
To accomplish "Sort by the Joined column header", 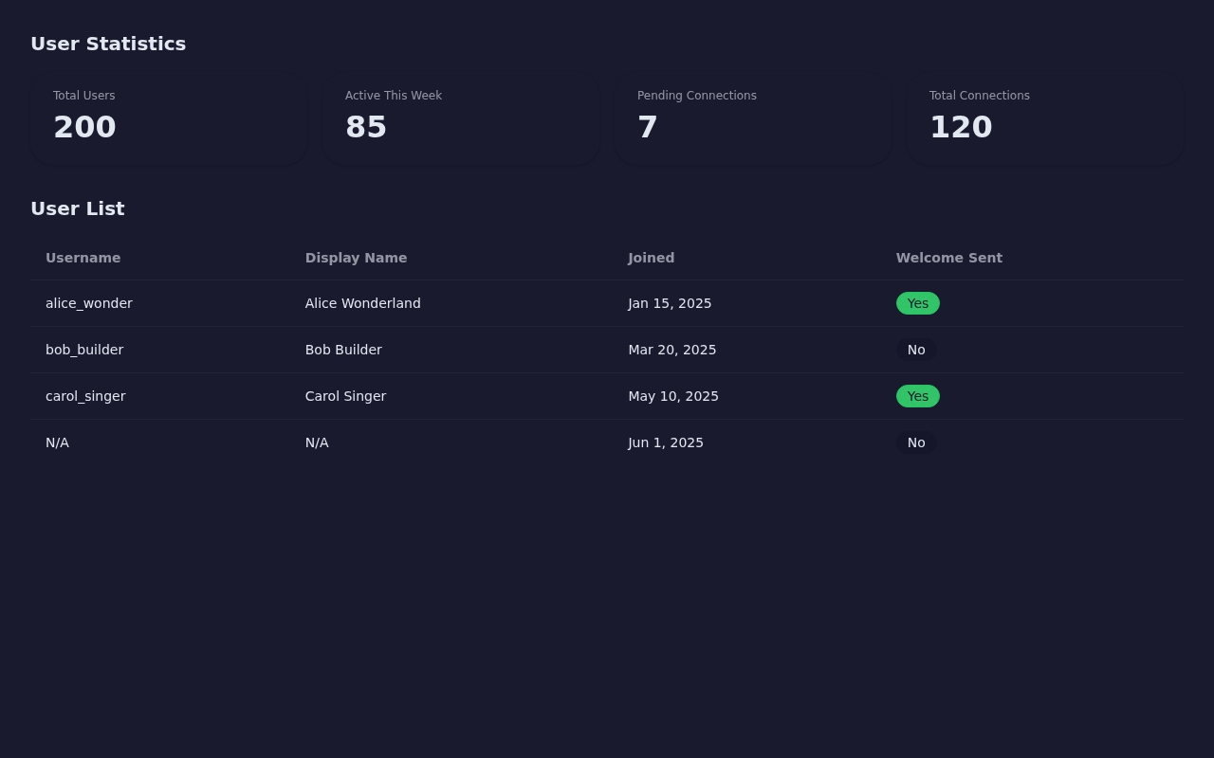I will (x=651, y=258).
